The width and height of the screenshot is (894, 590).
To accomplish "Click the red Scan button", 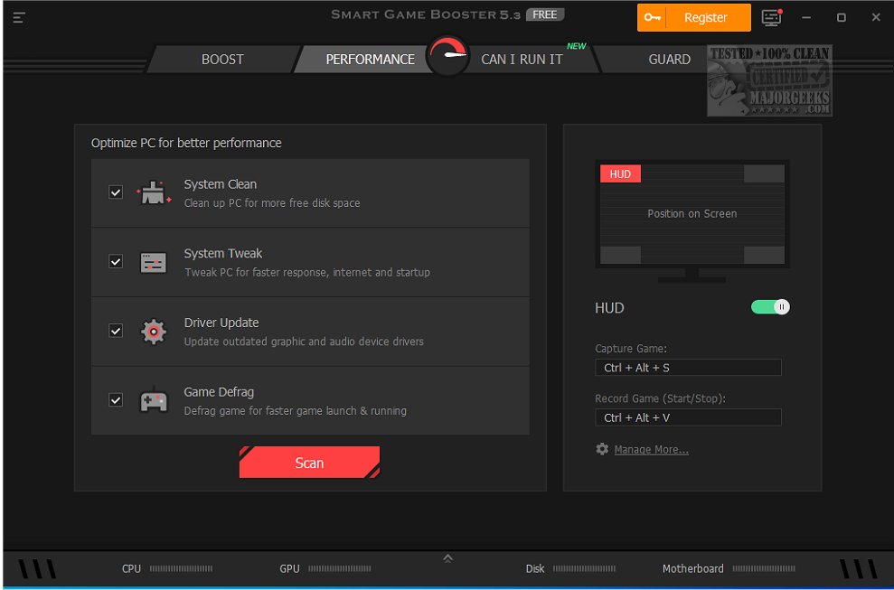I will click(x=309, y=463).
